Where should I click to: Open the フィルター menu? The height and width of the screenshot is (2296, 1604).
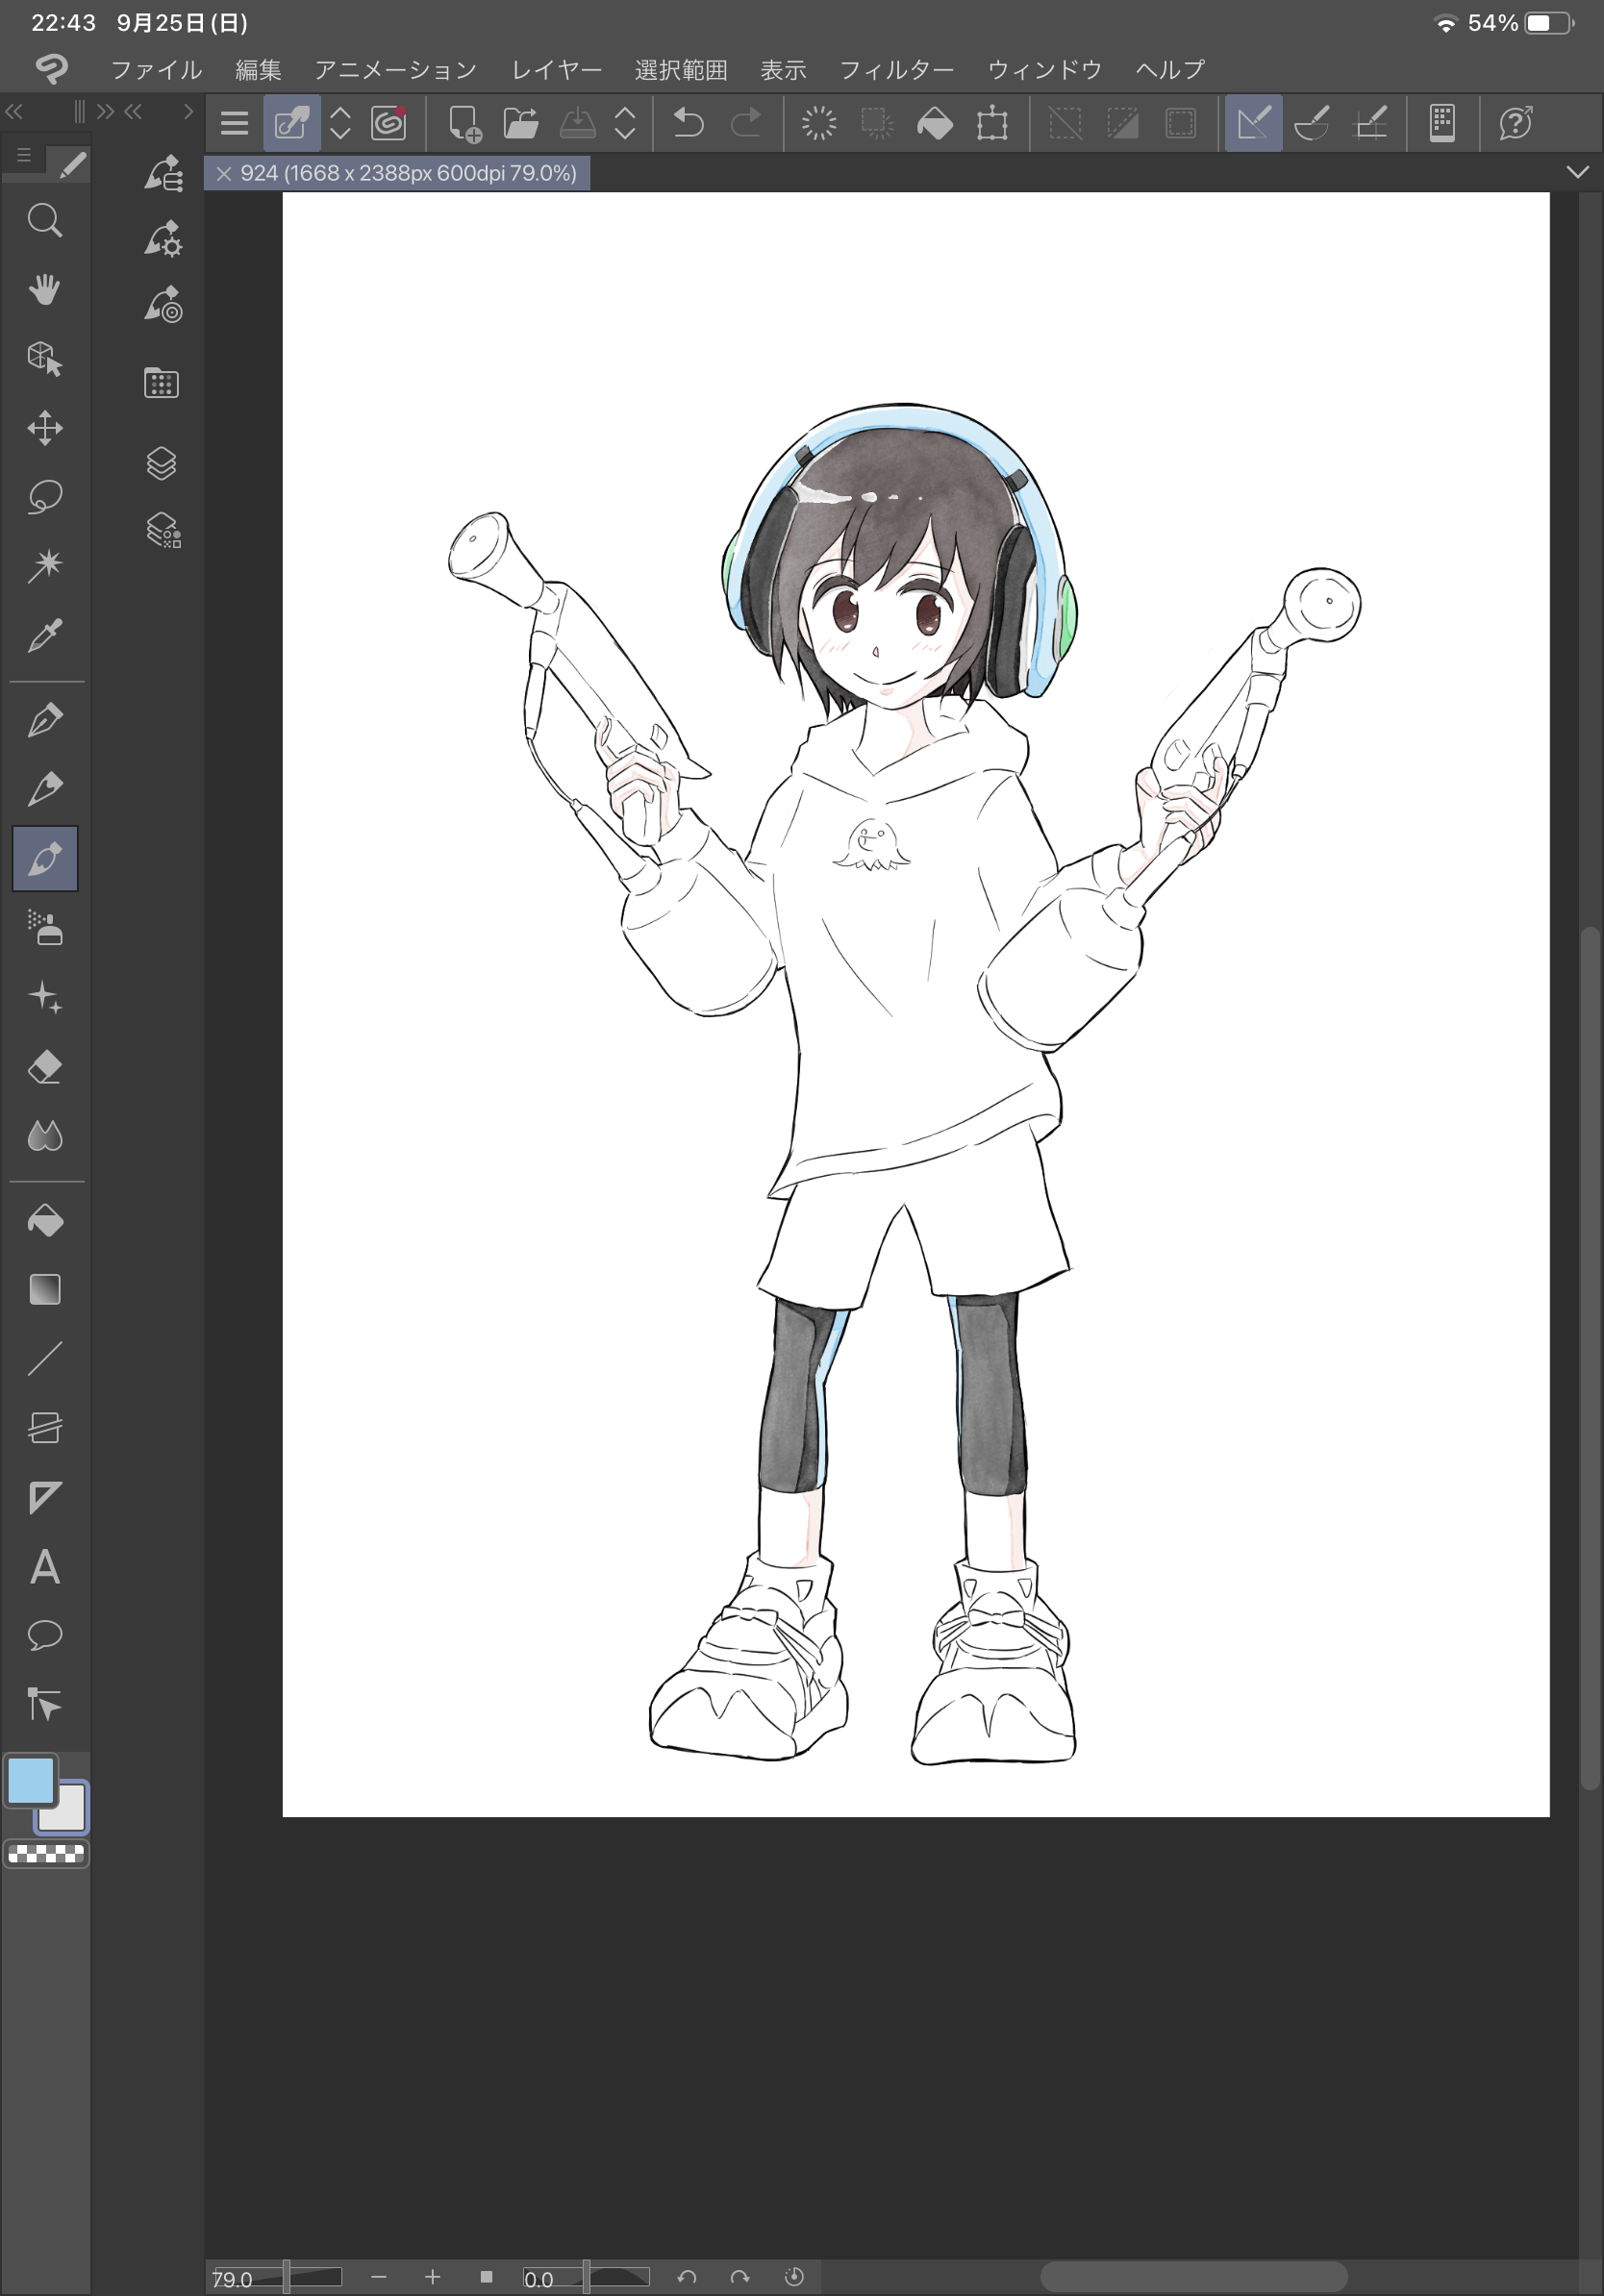[x=896, y=70]
